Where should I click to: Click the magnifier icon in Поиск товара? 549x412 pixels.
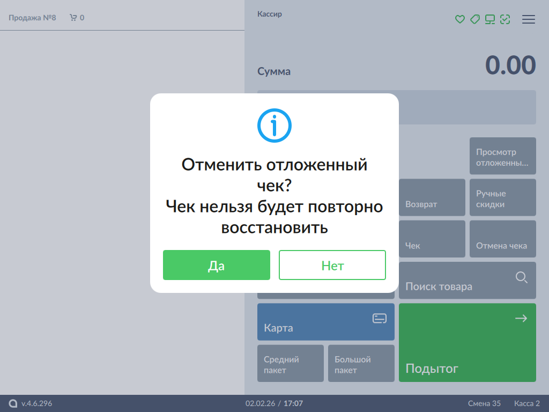[521, 277]
